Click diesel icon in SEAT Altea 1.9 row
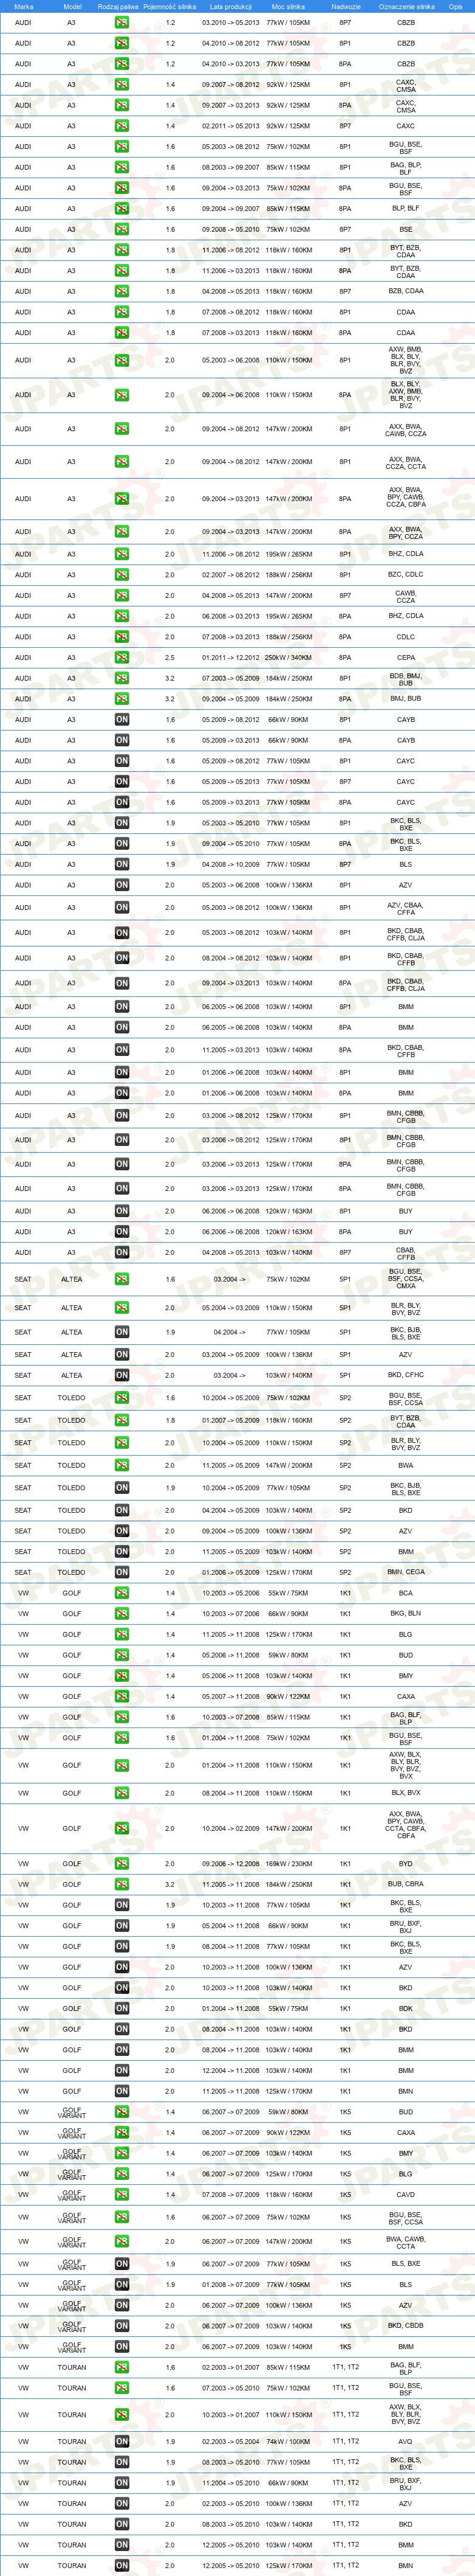The width and height of the screenshot is (475, 2576). click(121, 1332)
